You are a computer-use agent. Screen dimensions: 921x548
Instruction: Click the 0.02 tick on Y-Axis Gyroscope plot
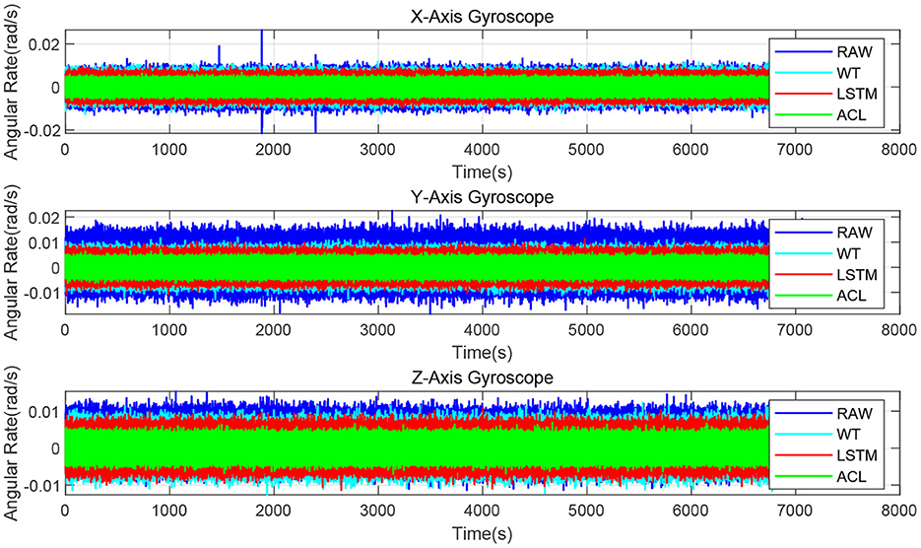click(x=44, y=218)
